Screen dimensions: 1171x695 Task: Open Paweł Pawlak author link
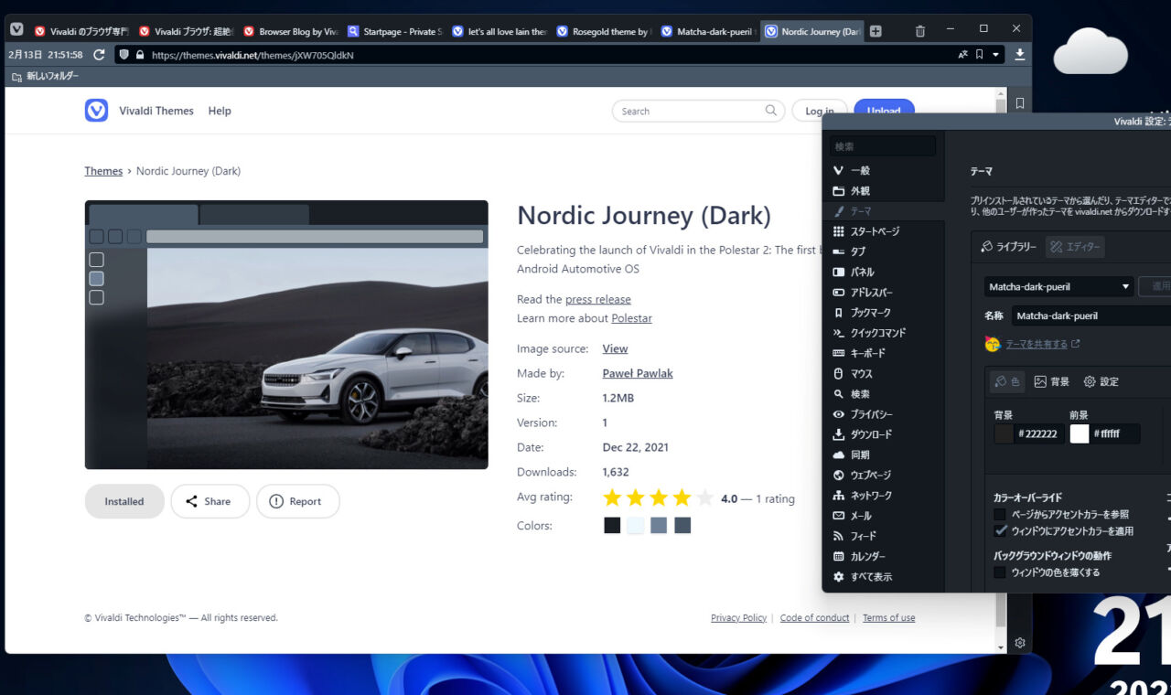click(x=638, y=373)
